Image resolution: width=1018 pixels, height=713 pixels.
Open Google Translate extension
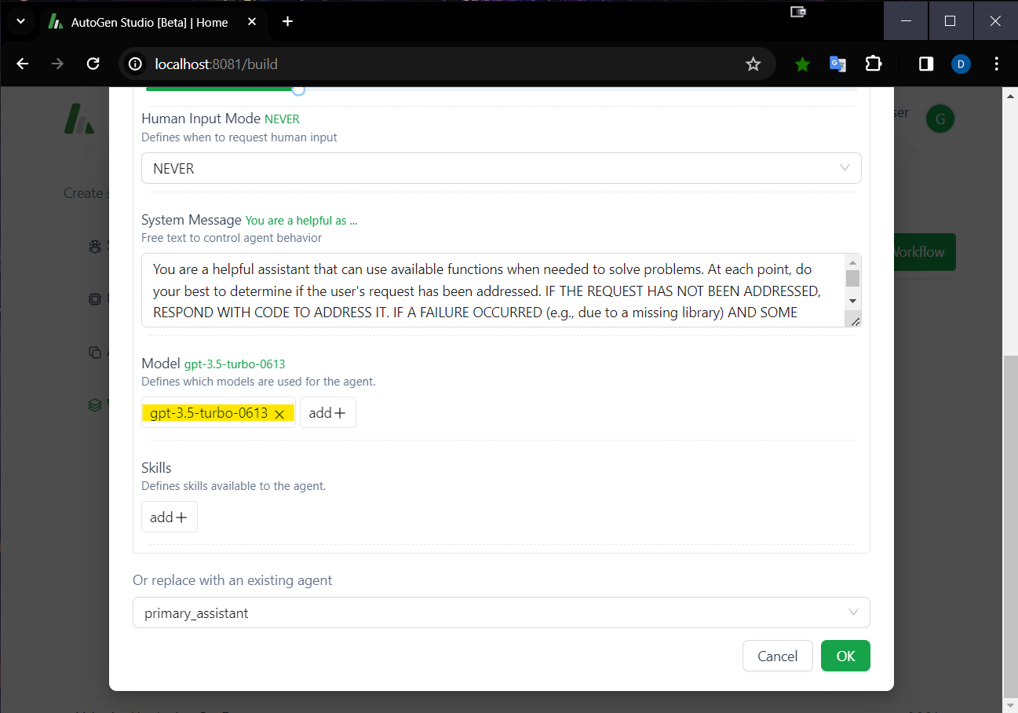(837, 64)
